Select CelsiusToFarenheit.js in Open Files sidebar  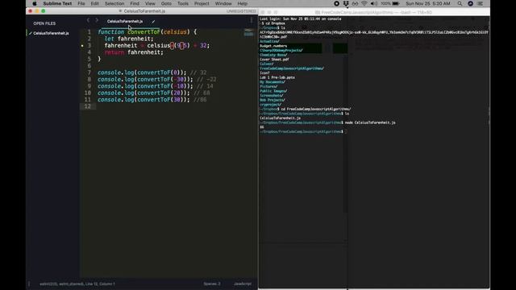51,33
